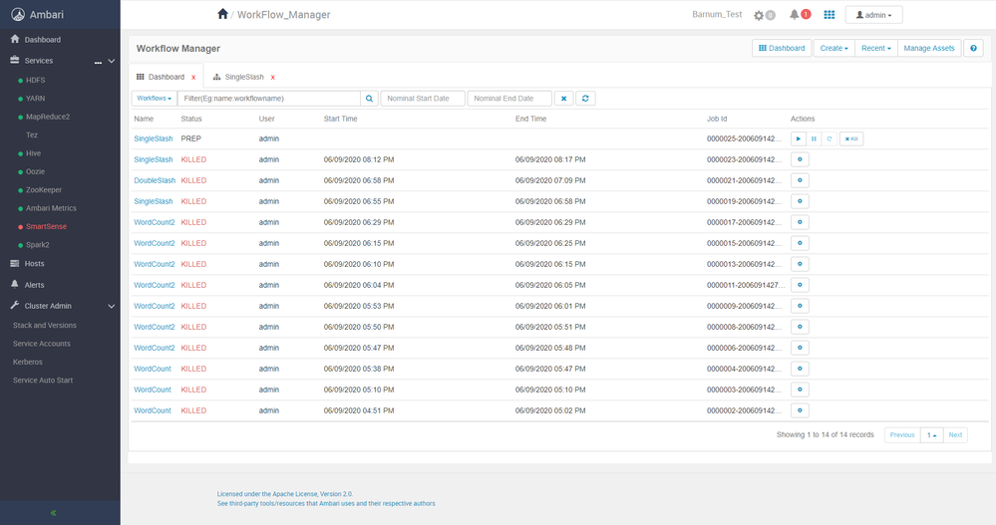The height and width of the screenshot is (525, 996).
Task: Click the top Dashboard button
Action: click(x=782, y=48)
